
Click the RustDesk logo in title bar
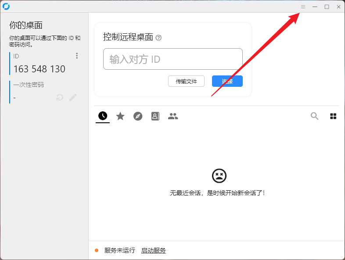click(x=6, y=6)
